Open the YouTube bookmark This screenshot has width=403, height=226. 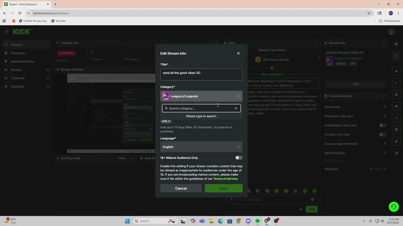point(58,21)
